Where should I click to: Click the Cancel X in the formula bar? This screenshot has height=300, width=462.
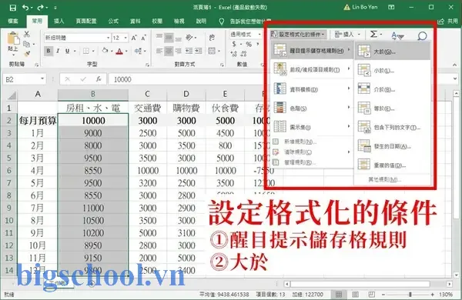coord(68,79)
